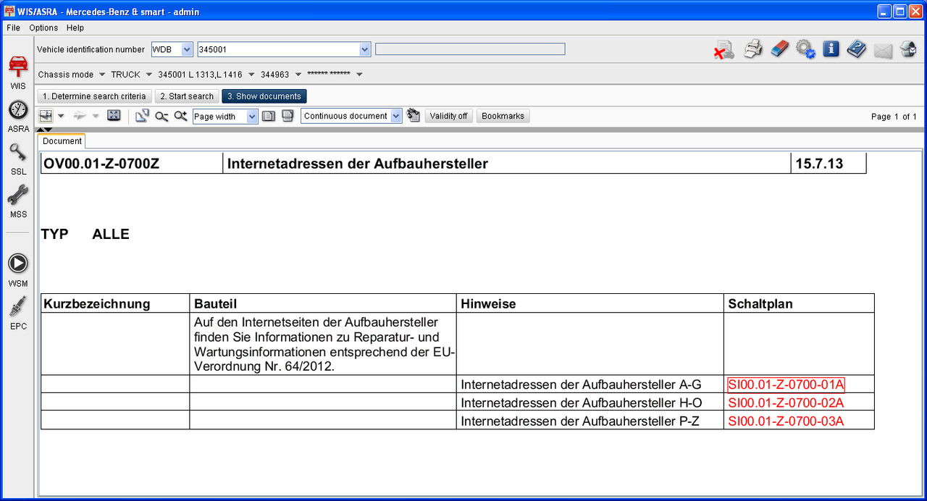Open the Options menu
The height and width of the screenshot is (501, 927).
pyautogui.click(x=43, y=28)
